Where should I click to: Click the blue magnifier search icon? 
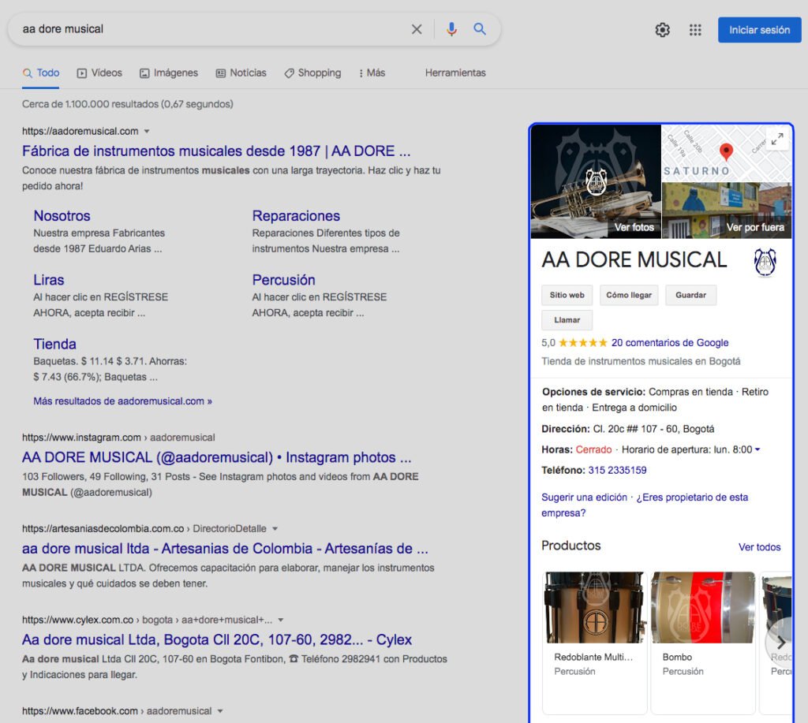(480, 29)
